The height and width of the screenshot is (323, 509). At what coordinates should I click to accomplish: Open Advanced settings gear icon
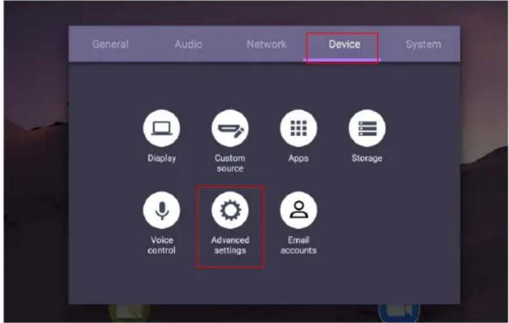tap(230, 210)
